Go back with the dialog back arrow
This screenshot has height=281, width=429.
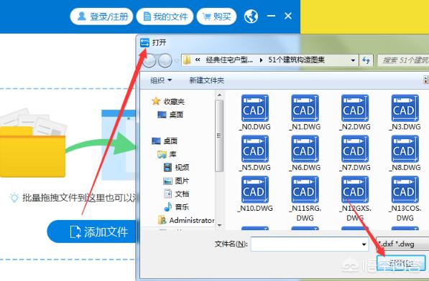point(149,60)
